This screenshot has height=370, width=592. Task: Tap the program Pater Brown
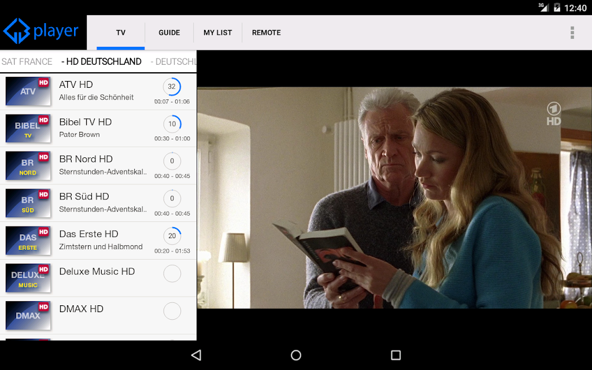(x=79, y=134)
